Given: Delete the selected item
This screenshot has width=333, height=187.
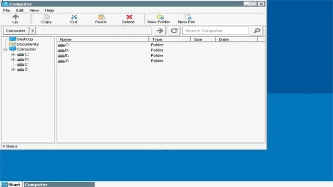Looking at the screenshot, I should point(128,19).
